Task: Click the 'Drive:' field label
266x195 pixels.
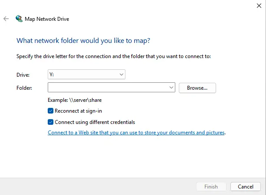Action: click(23, 75)
